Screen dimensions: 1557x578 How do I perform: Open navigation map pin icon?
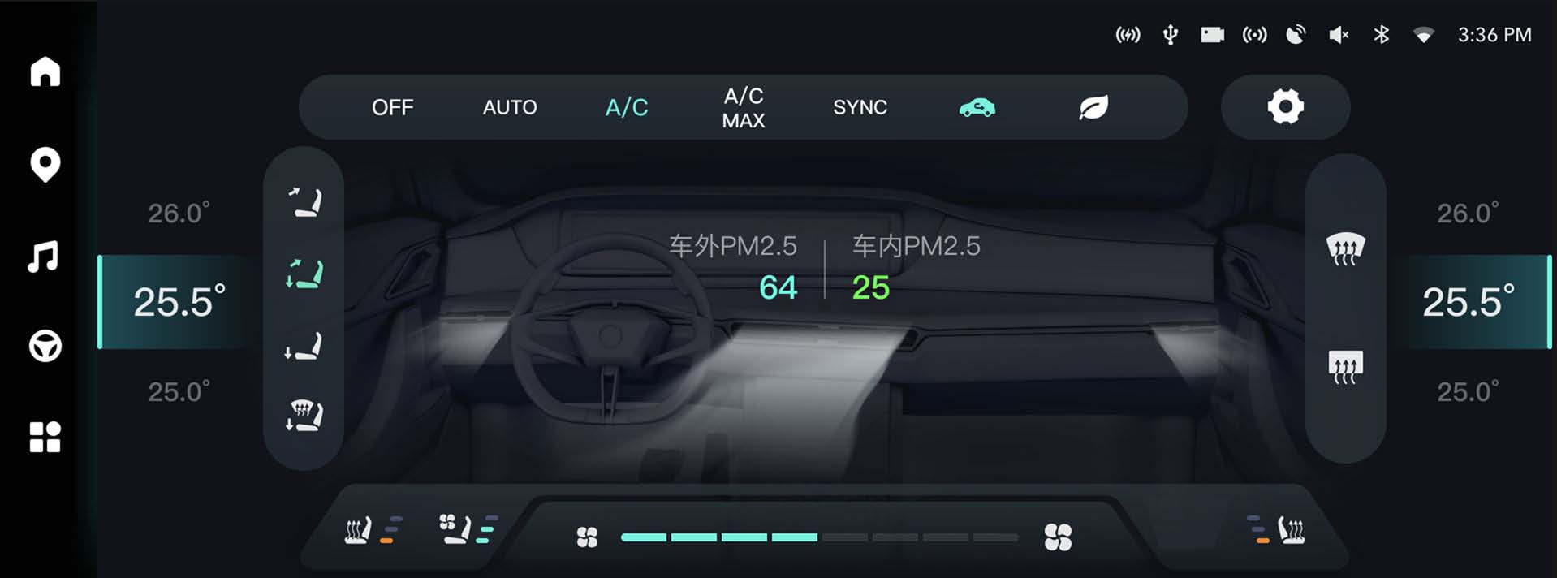pyautogui.click(x=45, y=165)
